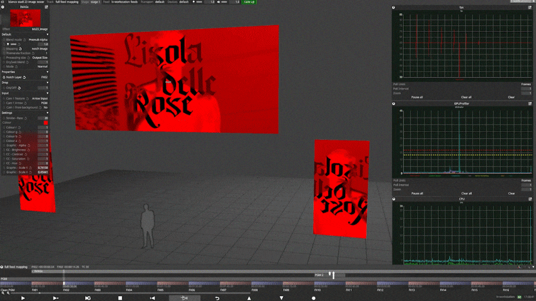Click the fps panel pin icon
536x301 pixels.
point(530,7)
